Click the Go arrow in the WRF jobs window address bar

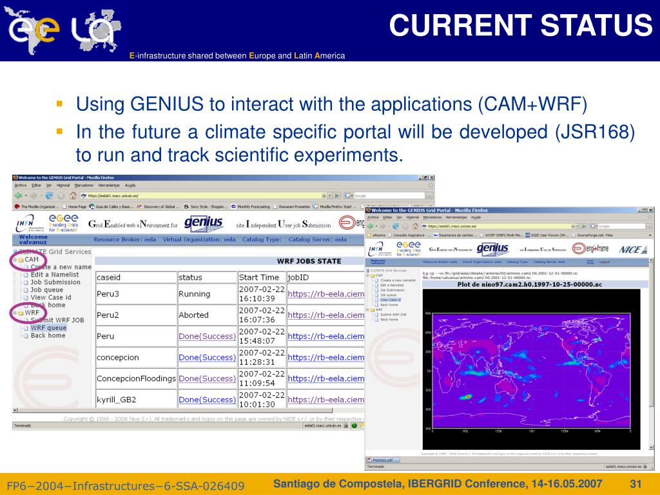337,196
